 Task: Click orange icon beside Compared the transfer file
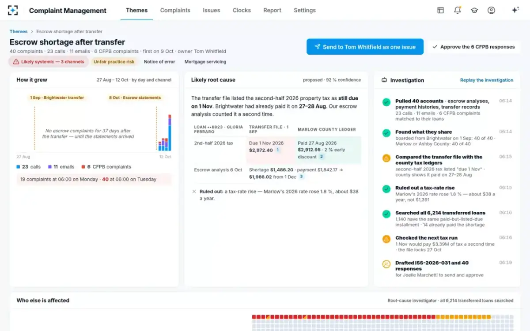coord(386,158)
